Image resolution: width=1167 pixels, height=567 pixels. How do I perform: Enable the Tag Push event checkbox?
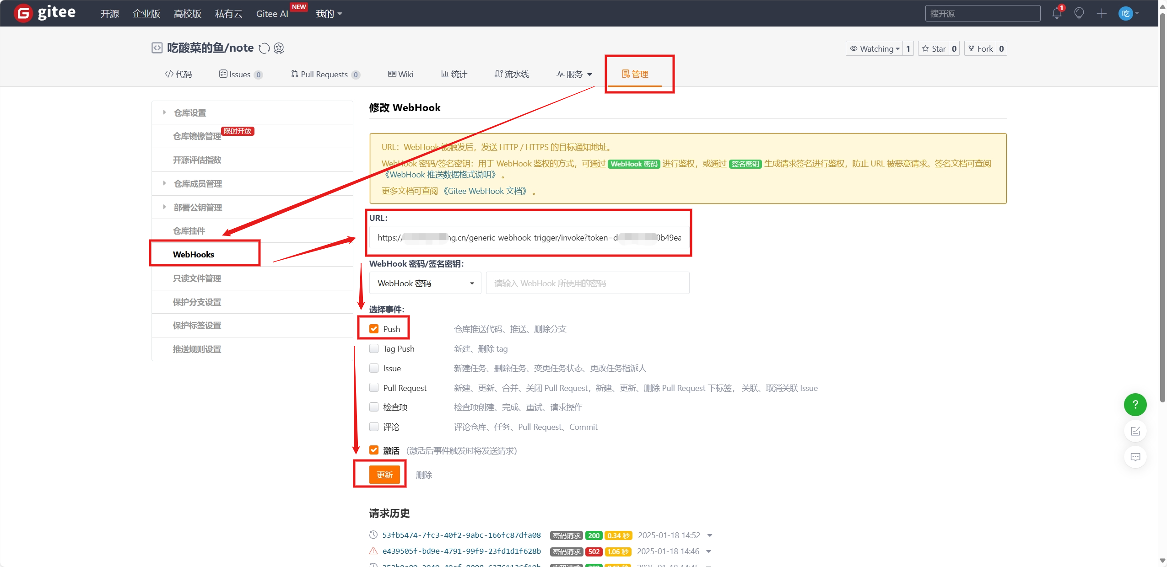374,348
